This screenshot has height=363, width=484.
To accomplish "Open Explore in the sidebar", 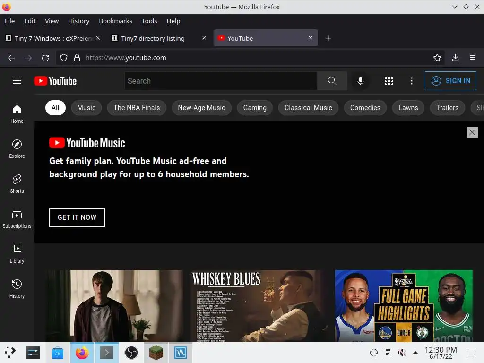I will tap(17, 149).
